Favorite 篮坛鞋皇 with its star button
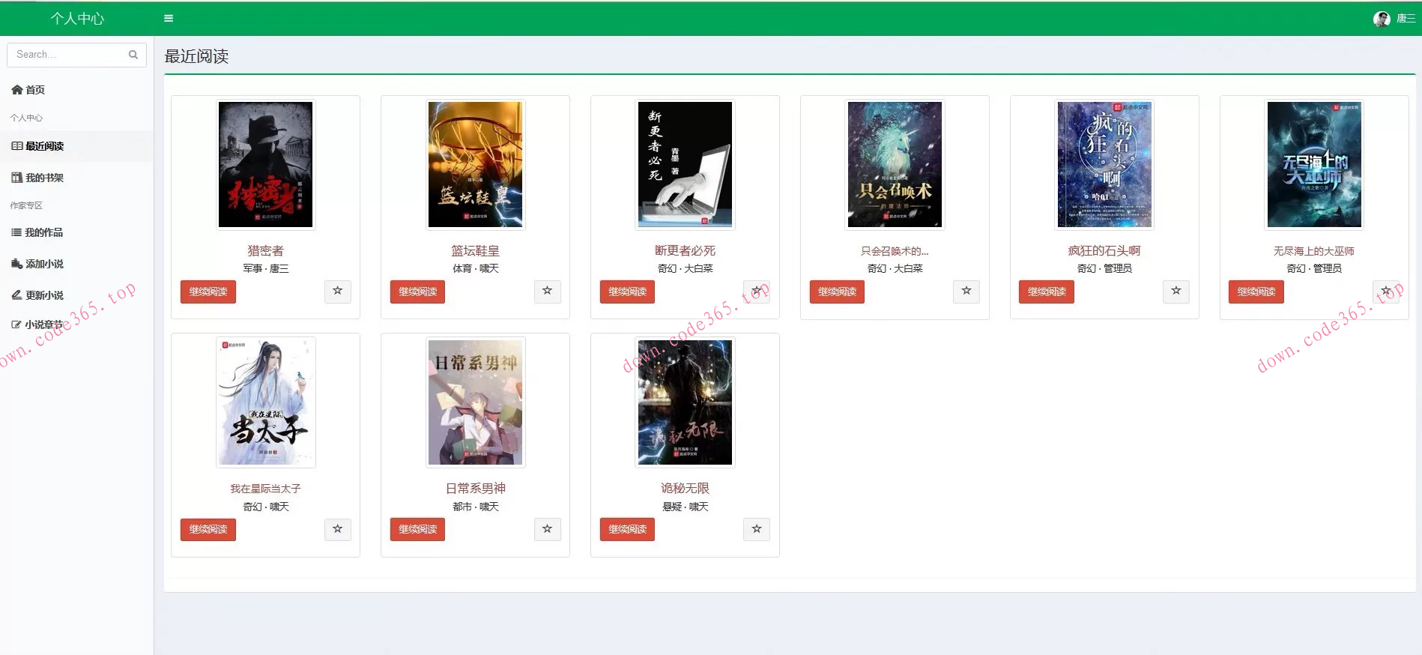Screen dimensions: 1422x655 point(548,292)
